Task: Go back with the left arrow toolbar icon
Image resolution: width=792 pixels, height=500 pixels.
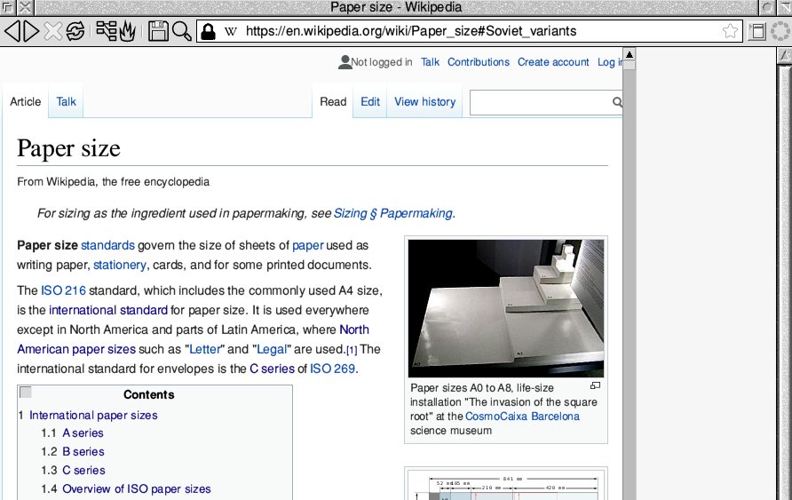Action: 12,31
